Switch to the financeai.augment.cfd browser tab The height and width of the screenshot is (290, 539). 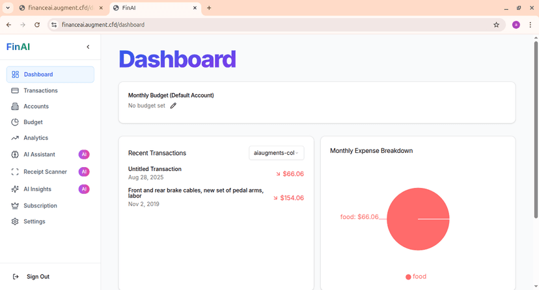tap(59, 8)
